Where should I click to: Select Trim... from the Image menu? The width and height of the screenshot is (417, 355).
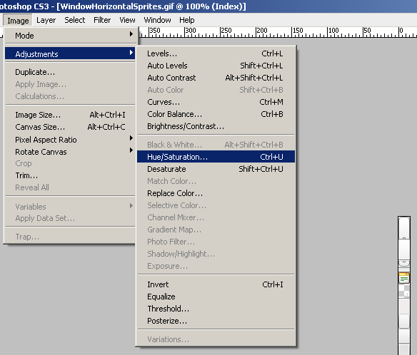[x=70, y=175]
